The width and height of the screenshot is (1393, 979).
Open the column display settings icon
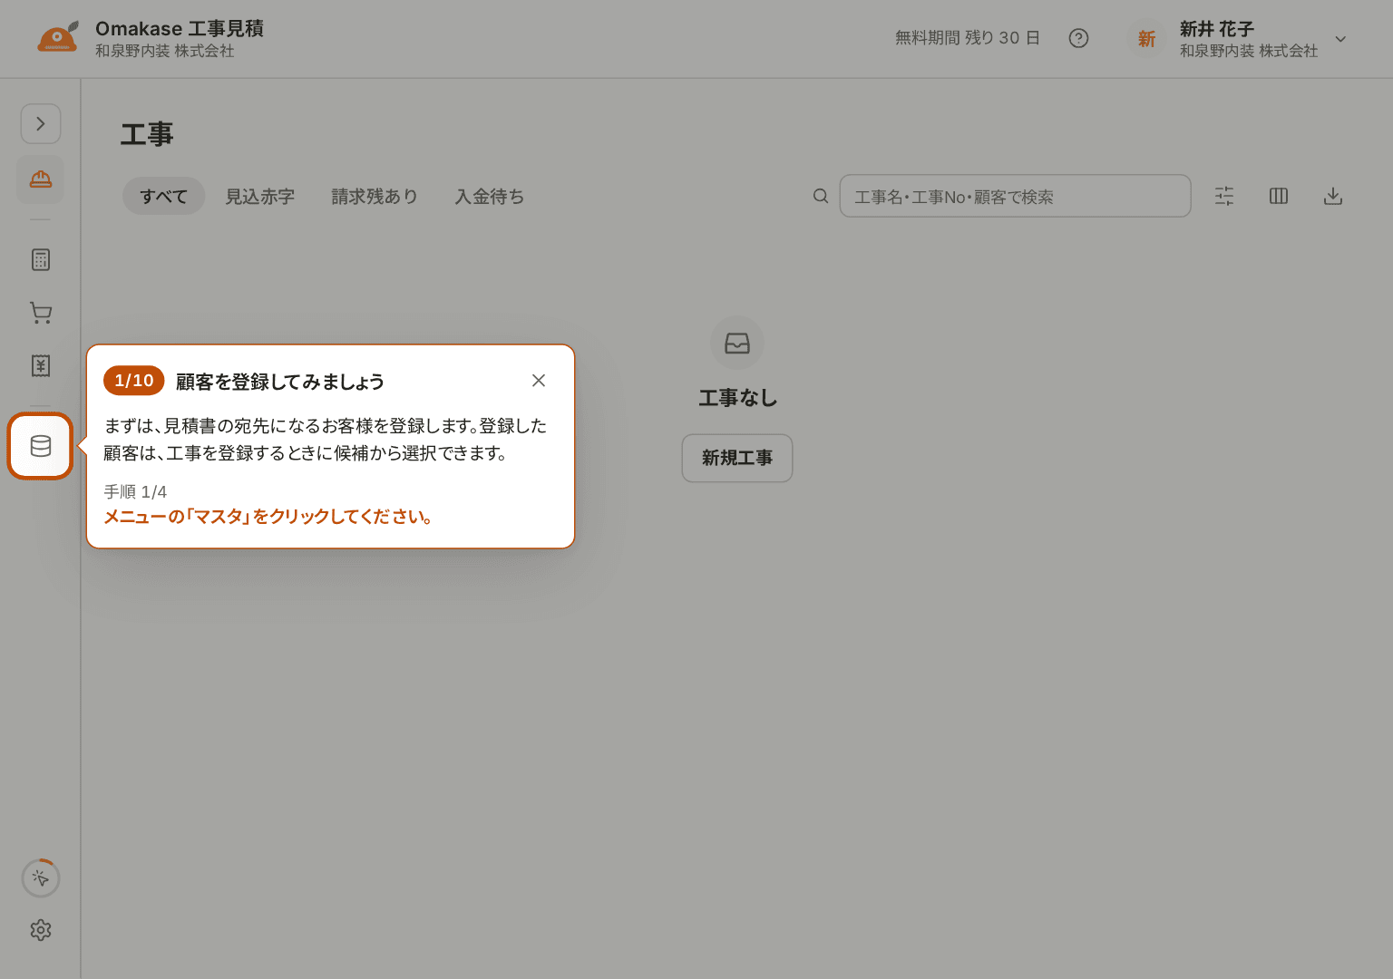click(1279, 196)
